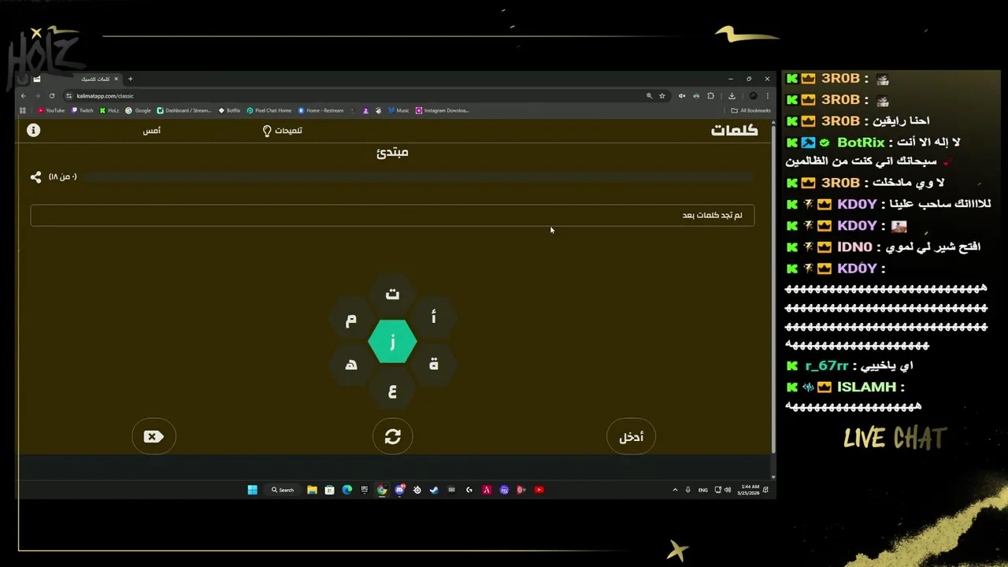
Task: Open Epic Games from taskbar
Action: (364, 490)
